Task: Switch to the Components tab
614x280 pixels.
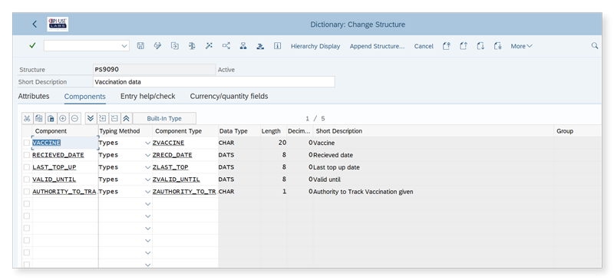Action: pyautogui.click(x=85, y=97)
